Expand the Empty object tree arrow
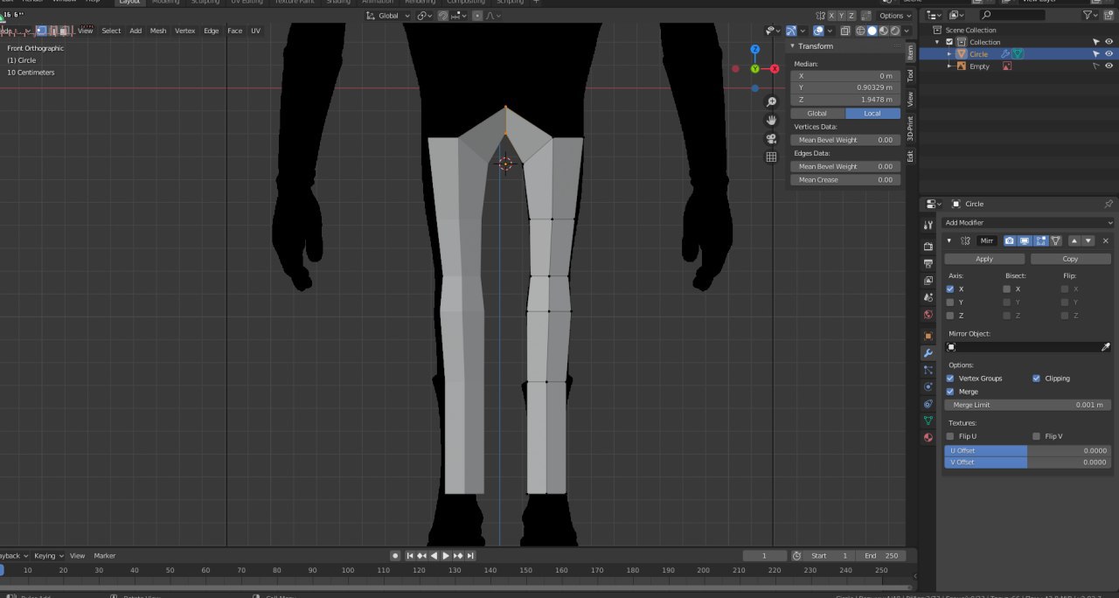 pos(949,66)
